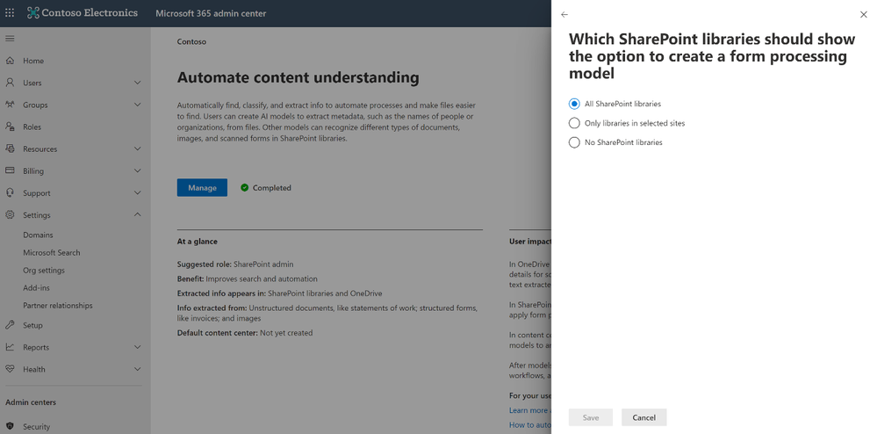Open Org settings under Settings

click(x=44, y=271)
